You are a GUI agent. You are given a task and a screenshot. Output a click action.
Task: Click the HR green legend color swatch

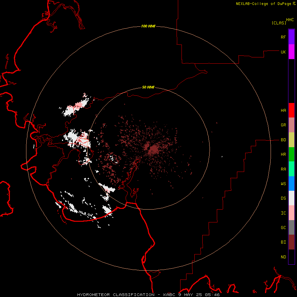291,154
